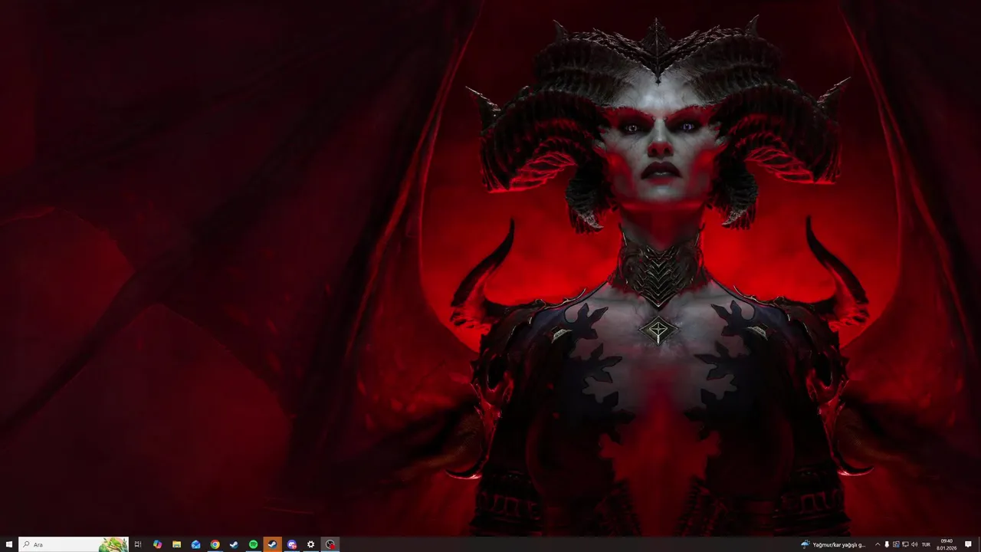Screen dimensions: 981x552
Task: Open the clock and calendar at 09:40
Action: 947,544
